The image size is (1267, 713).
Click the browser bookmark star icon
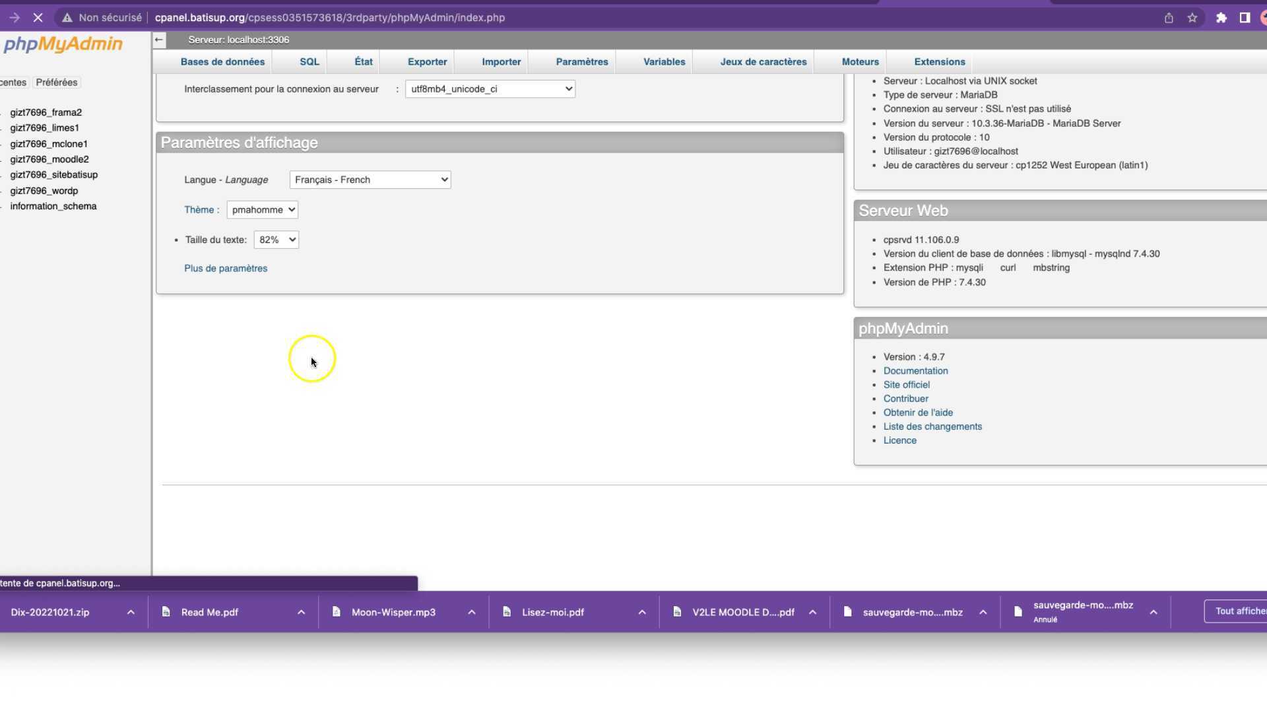point(1192,18)
